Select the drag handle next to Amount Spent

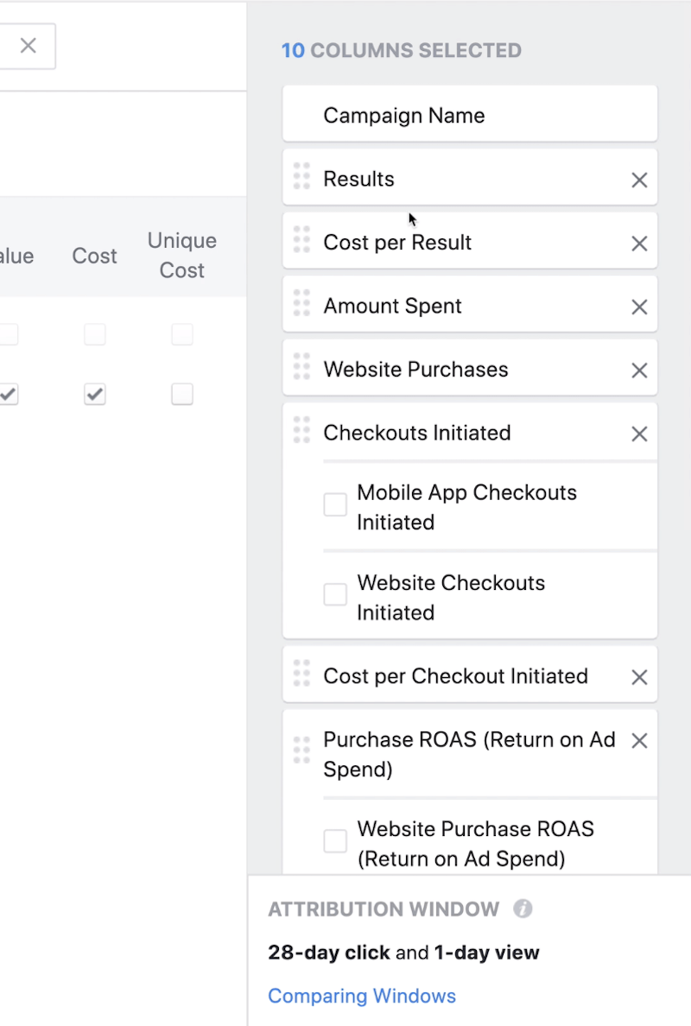point(301,305)
